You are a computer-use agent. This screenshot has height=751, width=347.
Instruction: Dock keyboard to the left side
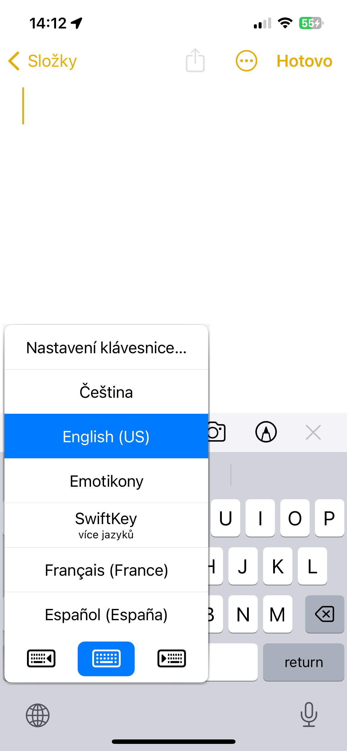41,658
